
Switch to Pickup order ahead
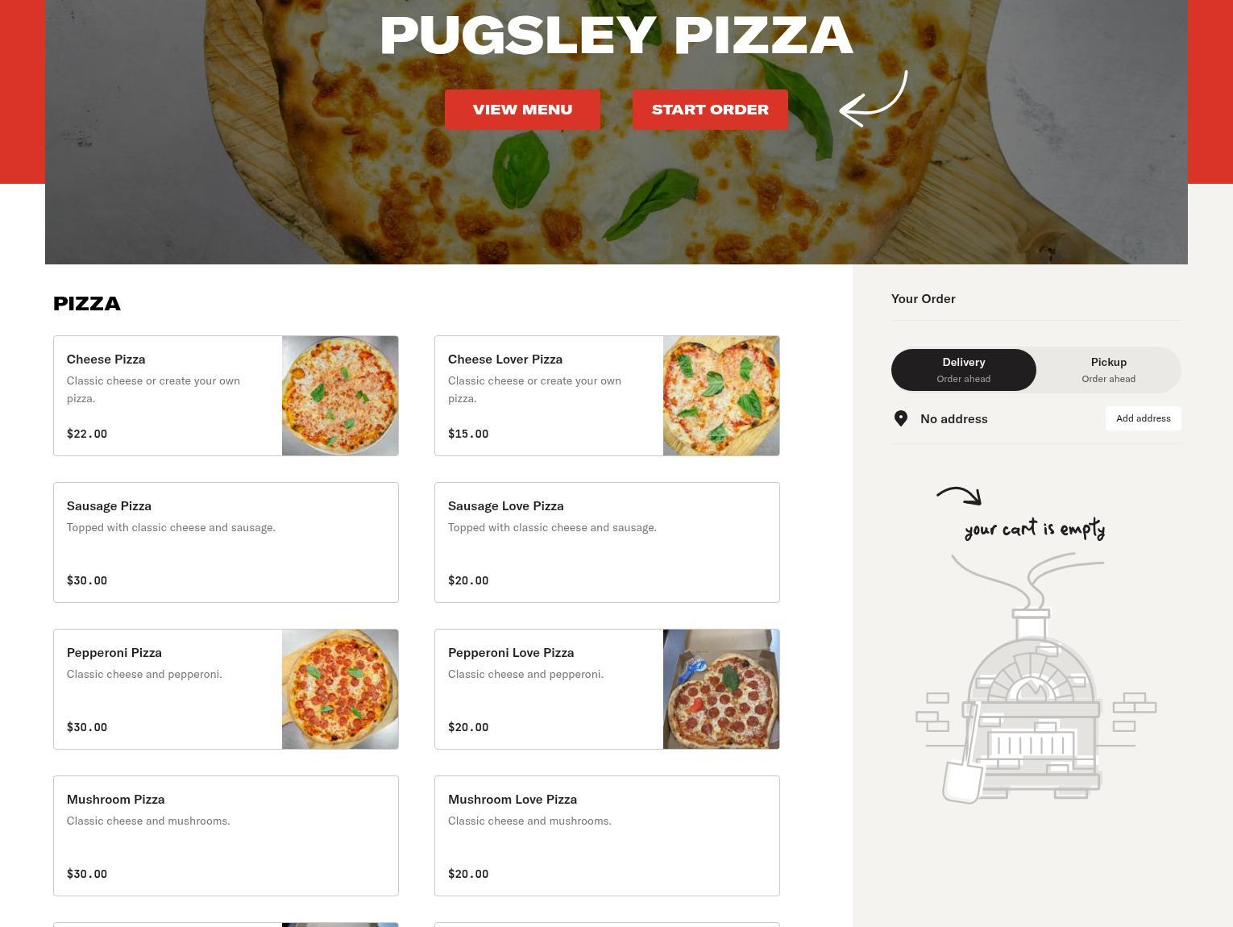point(1108,370)
